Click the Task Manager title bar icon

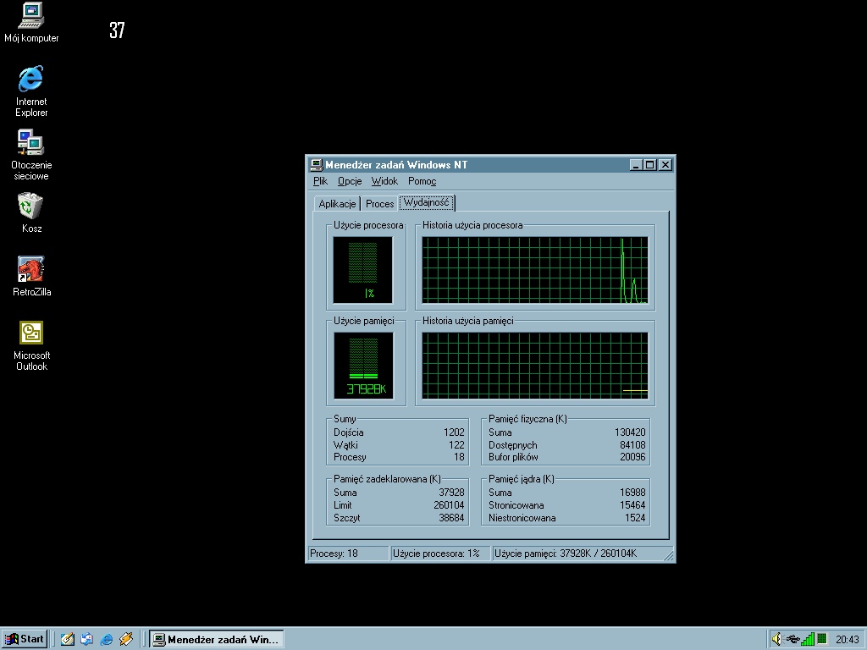[x=317, y=165]
